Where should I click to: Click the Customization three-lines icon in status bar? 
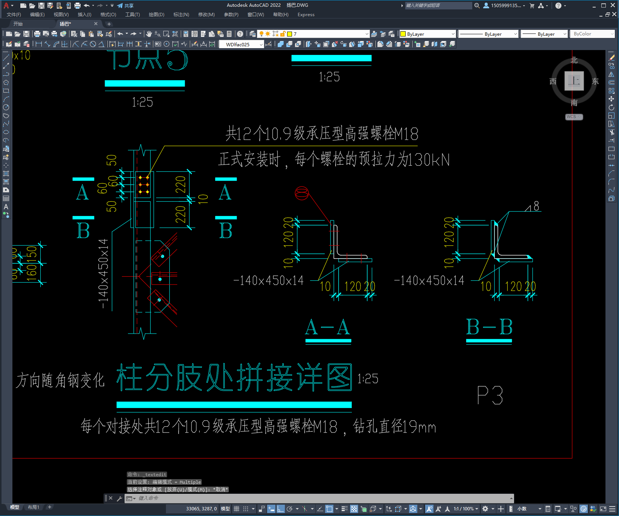(613, 509)
